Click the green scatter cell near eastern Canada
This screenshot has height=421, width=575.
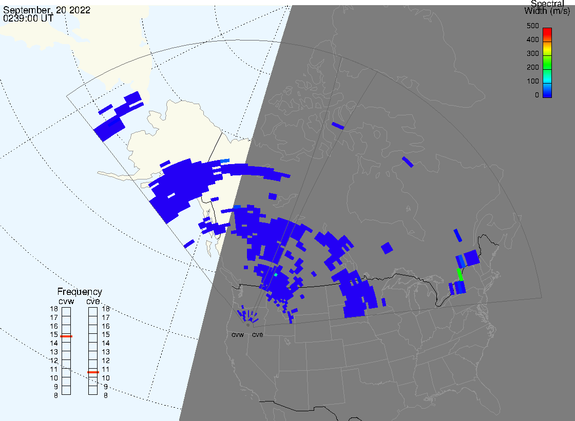[x=460, y=275]
